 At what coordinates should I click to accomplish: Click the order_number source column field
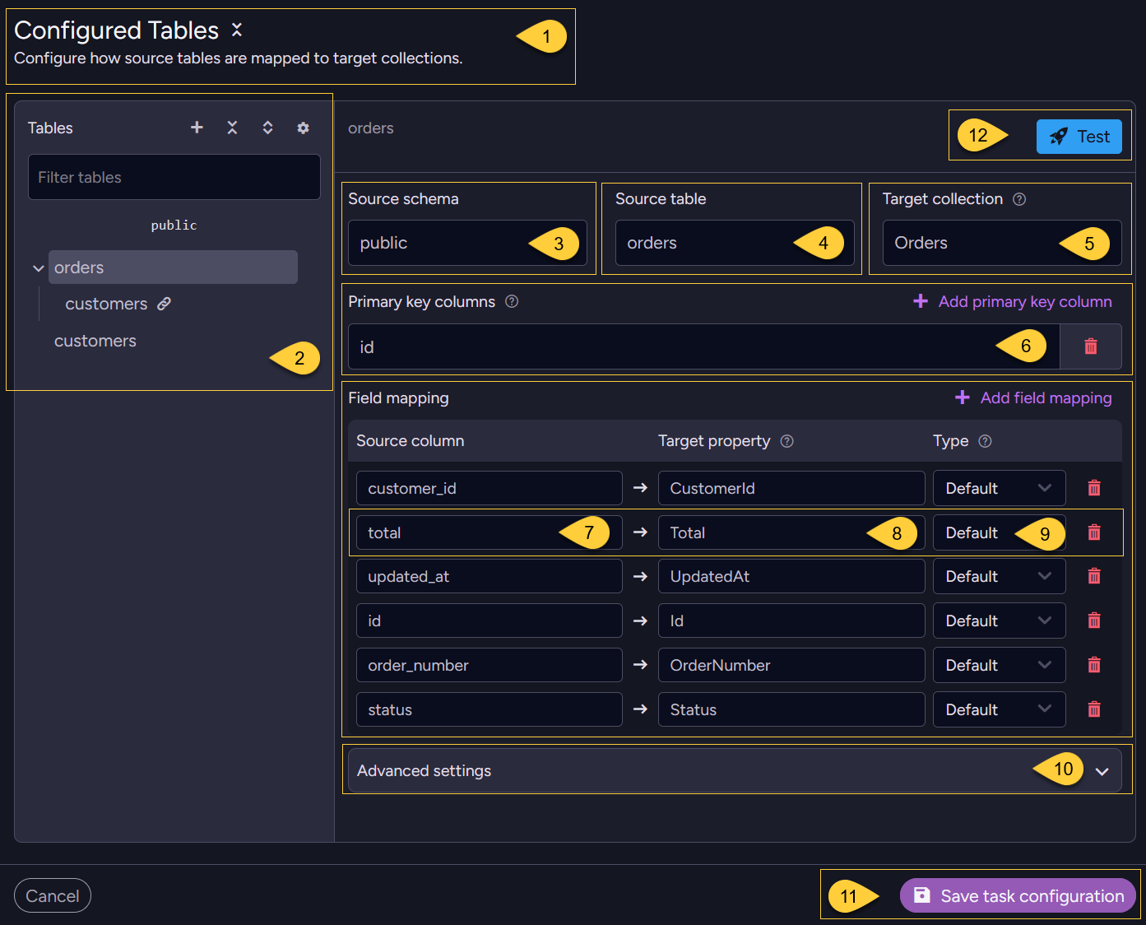(x=489, y=665)
